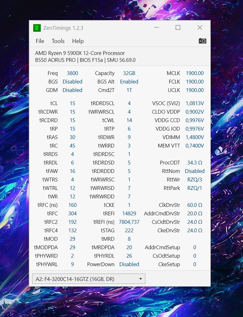Maximize the ZenTimings window

(178, 28)
